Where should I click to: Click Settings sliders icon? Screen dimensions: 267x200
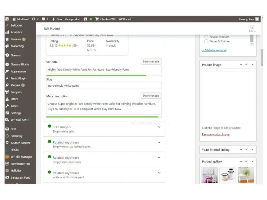pyautogui.click(x=7, y=113)
